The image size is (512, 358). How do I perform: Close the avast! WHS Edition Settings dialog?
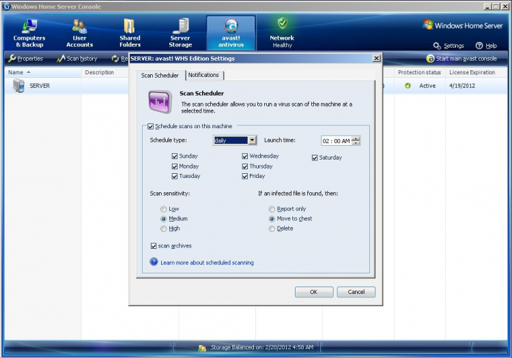point(376,59)
